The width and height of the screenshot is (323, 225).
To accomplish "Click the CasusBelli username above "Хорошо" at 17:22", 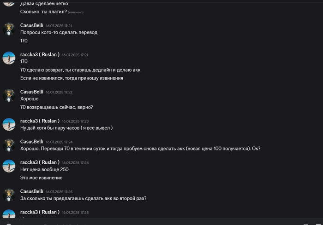I will pos(32,92).
